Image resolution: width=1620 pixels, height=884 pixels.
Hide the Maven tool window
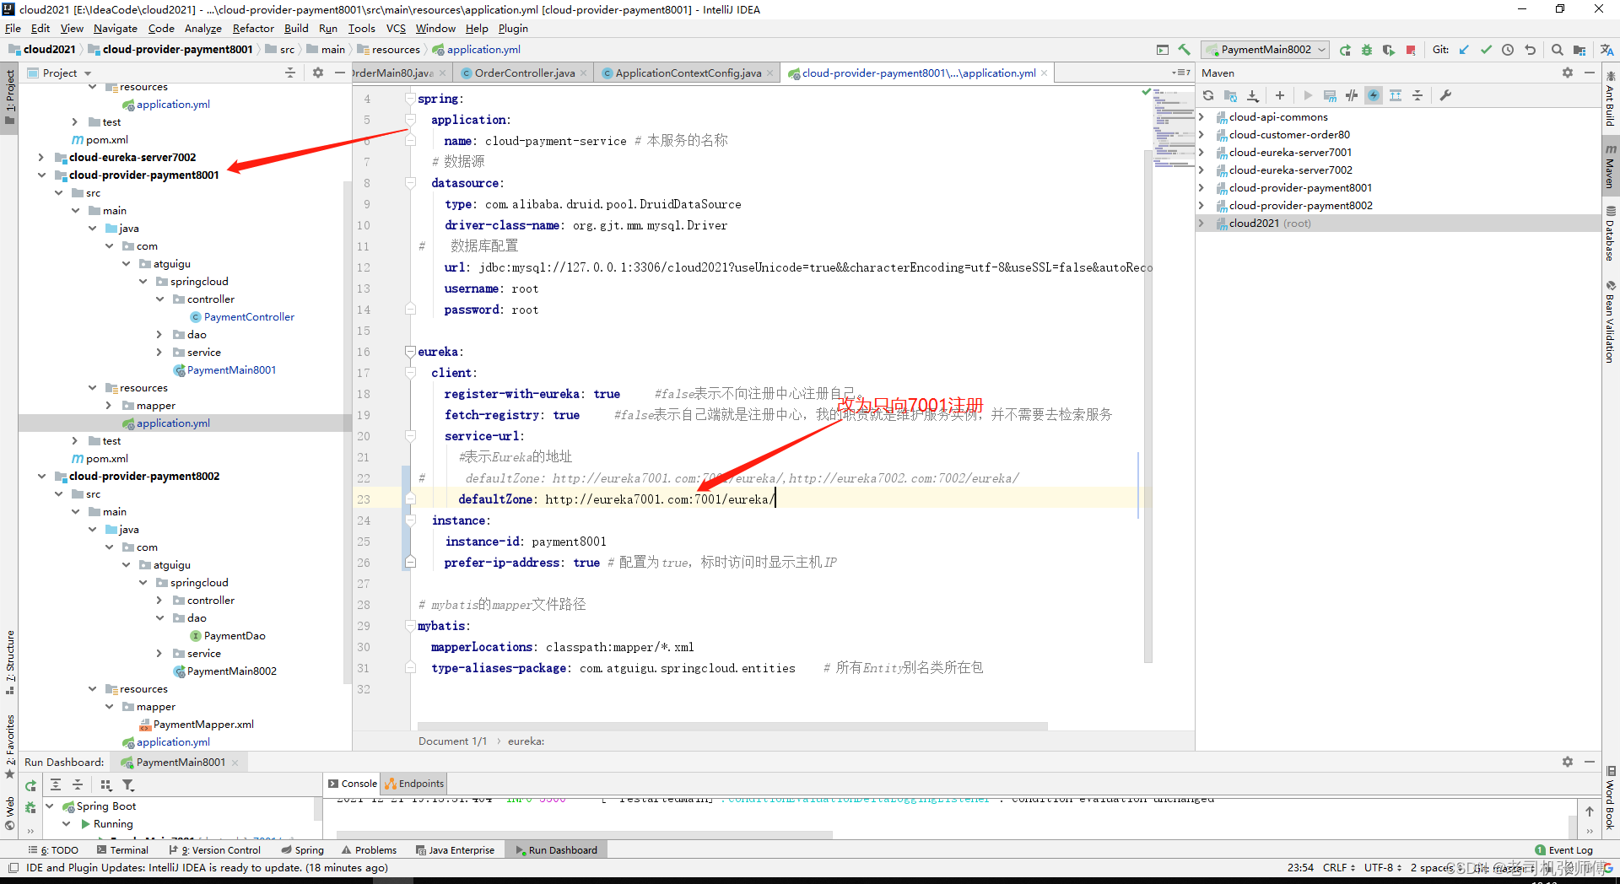click(1590, 73)
